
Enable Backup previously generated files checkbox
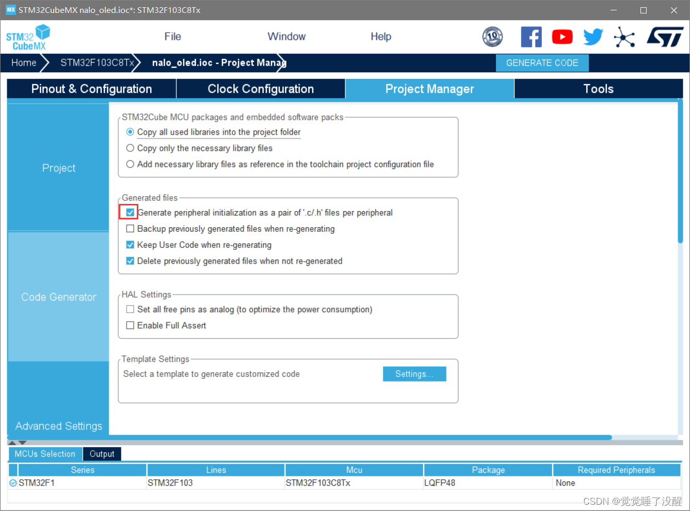pos(130,229)
